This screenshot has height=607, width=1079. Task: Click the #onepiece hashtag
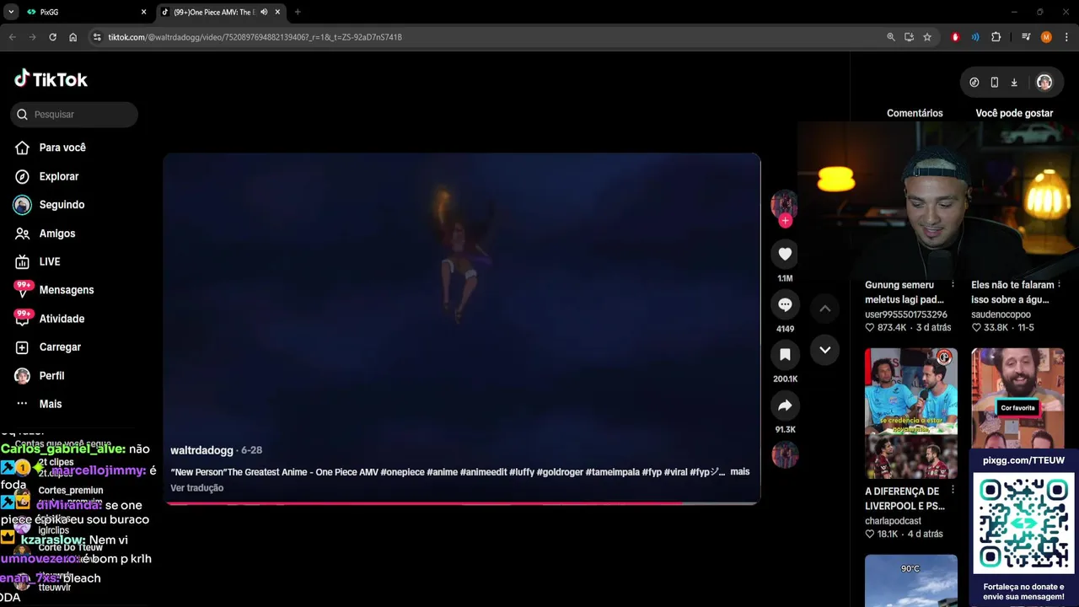coord(402,472)
